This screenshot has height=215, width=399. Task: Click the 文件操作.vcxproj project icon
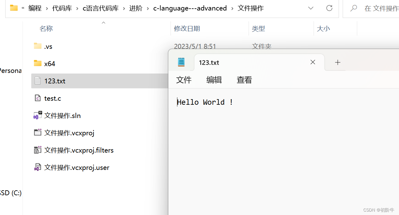tap(37, 133)
